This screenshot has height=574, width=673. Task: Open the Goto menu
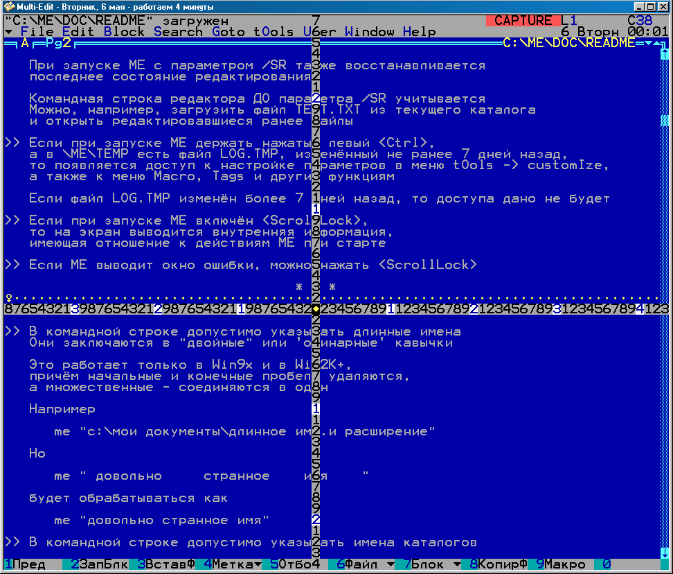pos(228,32)
